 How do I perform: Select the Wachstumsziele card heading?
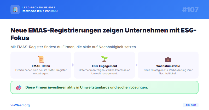168,66
